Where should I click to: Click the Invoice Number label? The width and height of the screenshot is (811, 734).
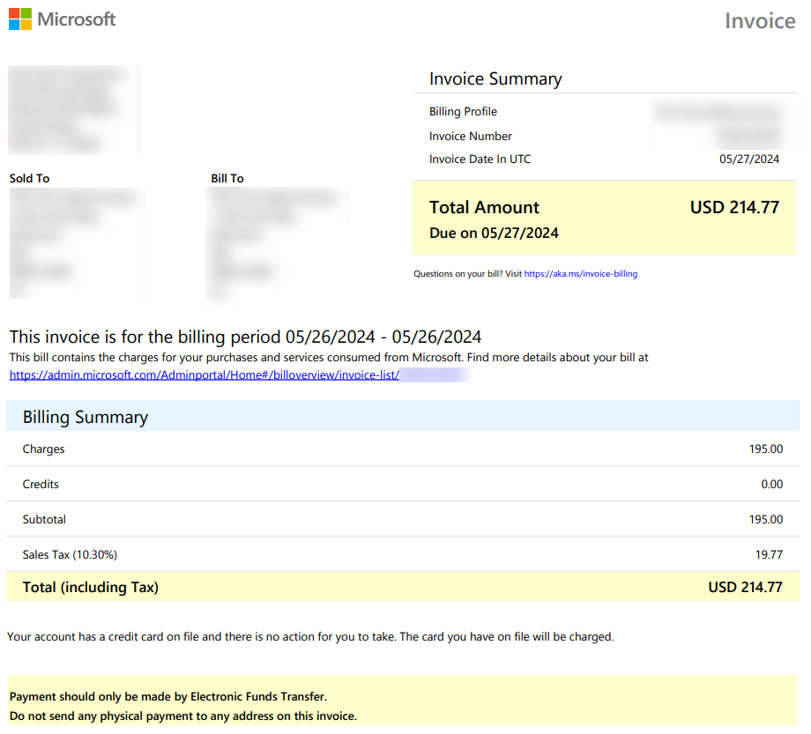click(x=471, y=137)
